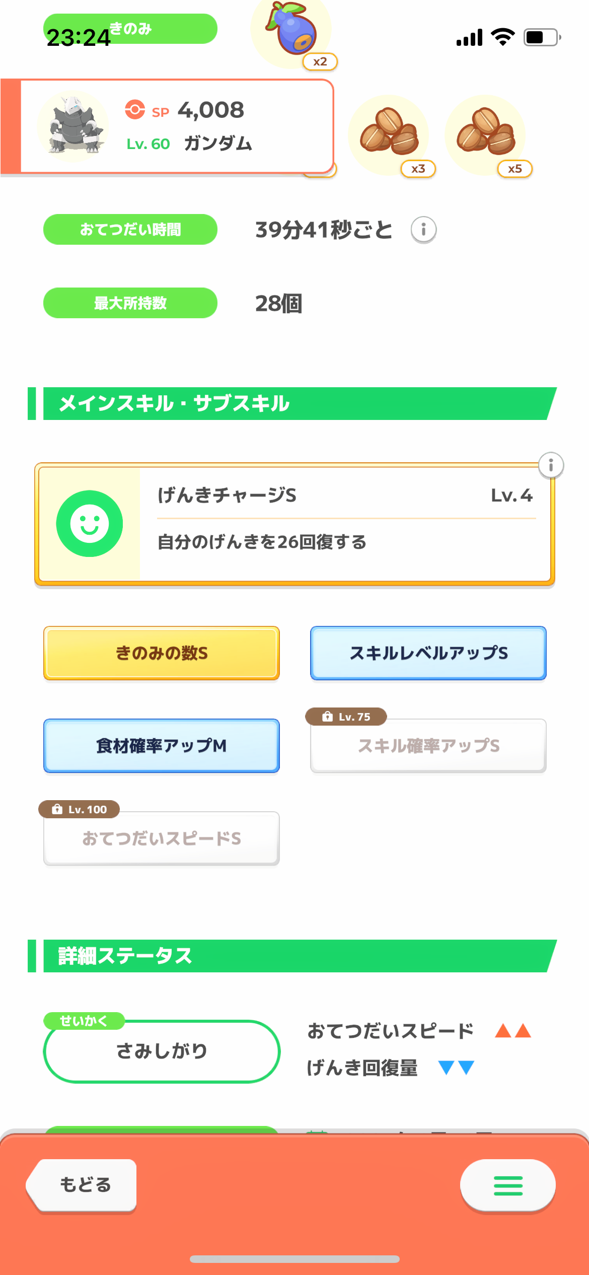Open main skill info icon on skill card
Viewport: 589px width, 1275px height.
(551, 465)
